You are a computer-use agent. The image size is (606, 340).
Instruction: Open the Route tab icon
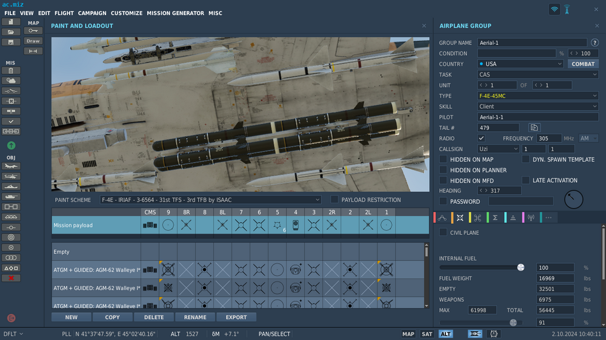442,218
